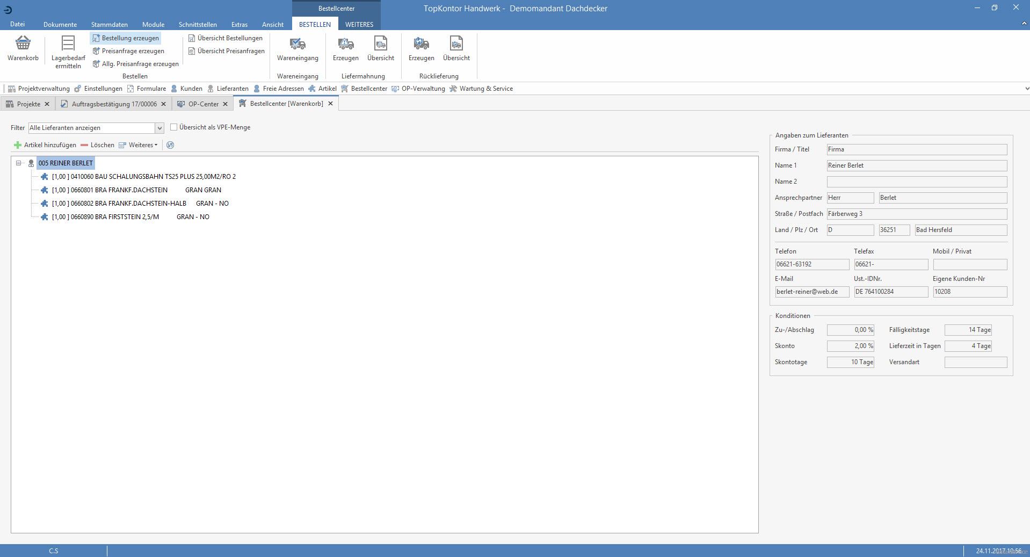Open Lieferanten in the quick access bar
The image size is (1030, 557).
click(x=228, y=89)
